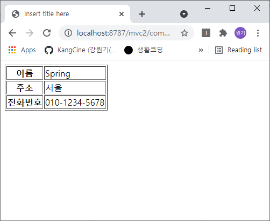Click the '서울' table cell
The height and width of the screenshot is (221, 270).
tap(75, 88)
